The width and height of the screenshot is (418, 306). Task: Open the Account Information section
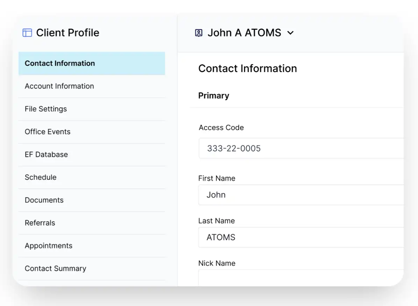92,86
